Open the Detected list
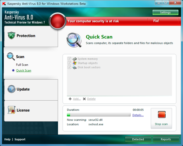The height and width of the screenshot is (146, 183). [138, 139]
